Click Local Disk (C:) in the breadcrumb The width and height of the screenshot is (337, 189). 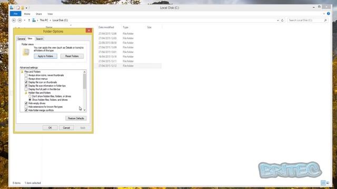point(60,20)
